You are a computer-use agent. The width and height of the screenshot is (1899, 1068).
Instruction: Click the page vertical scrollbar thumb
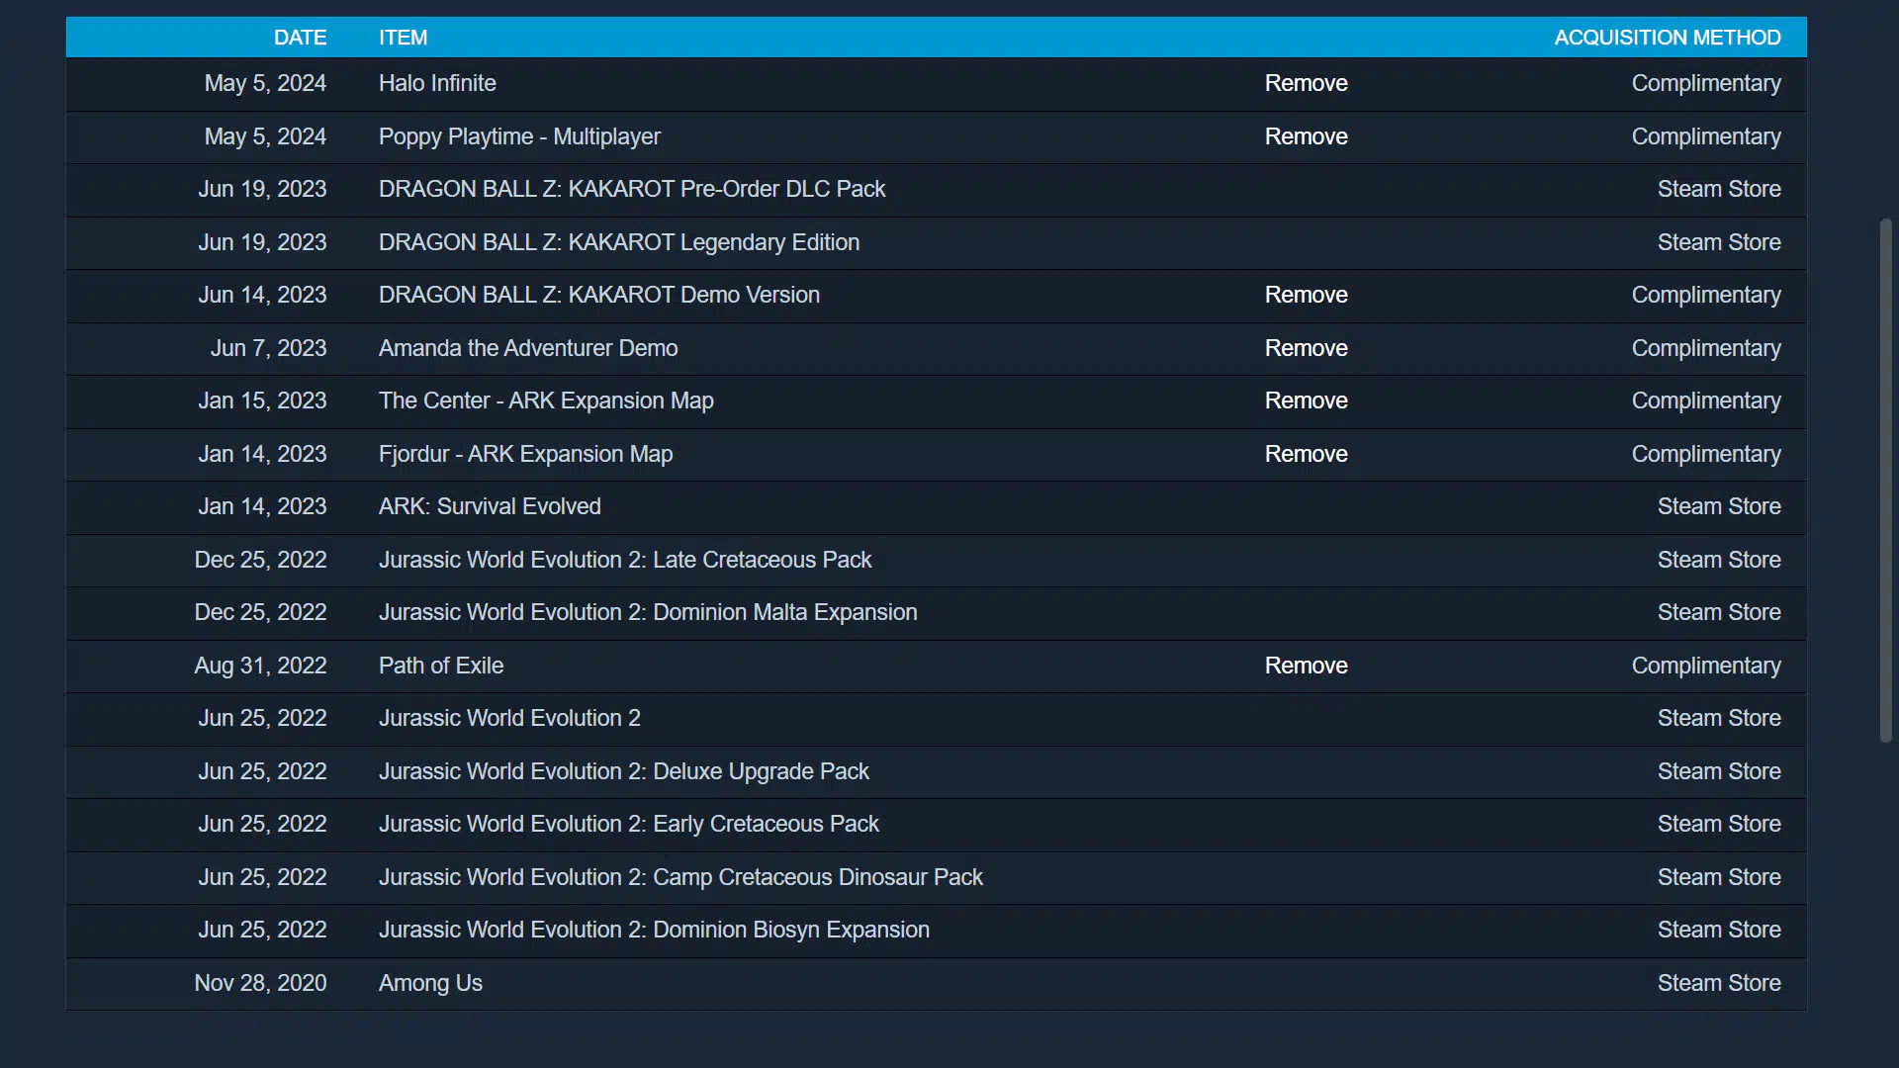coord(1885,480)
